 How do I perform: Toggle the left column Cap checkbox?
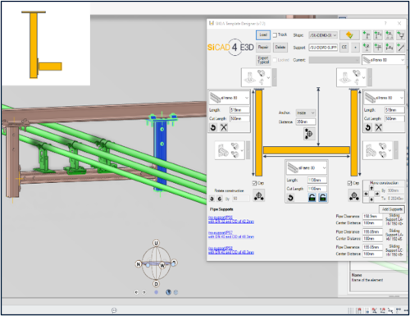click(254, 183)
